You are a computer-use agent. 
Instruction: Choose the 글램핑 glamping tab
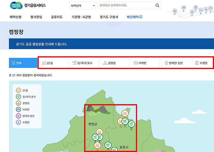(x=115, y=63)
